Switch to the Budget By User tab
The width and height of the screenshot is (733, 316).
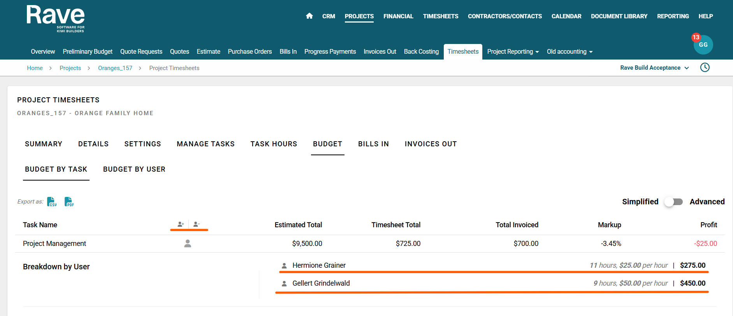coord(134,169)
